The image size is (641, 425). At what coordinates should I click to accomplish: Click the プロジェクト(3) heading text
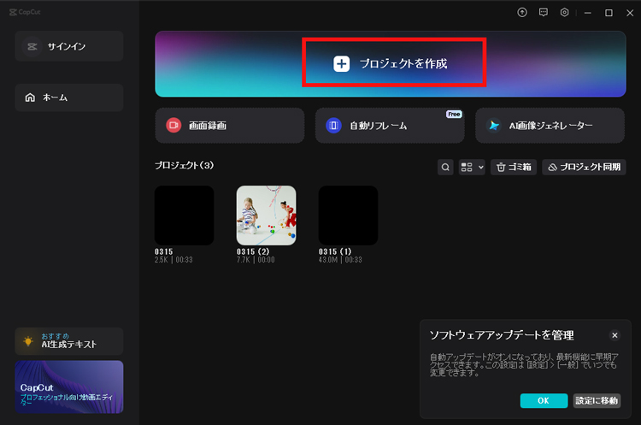pos(184,165)
